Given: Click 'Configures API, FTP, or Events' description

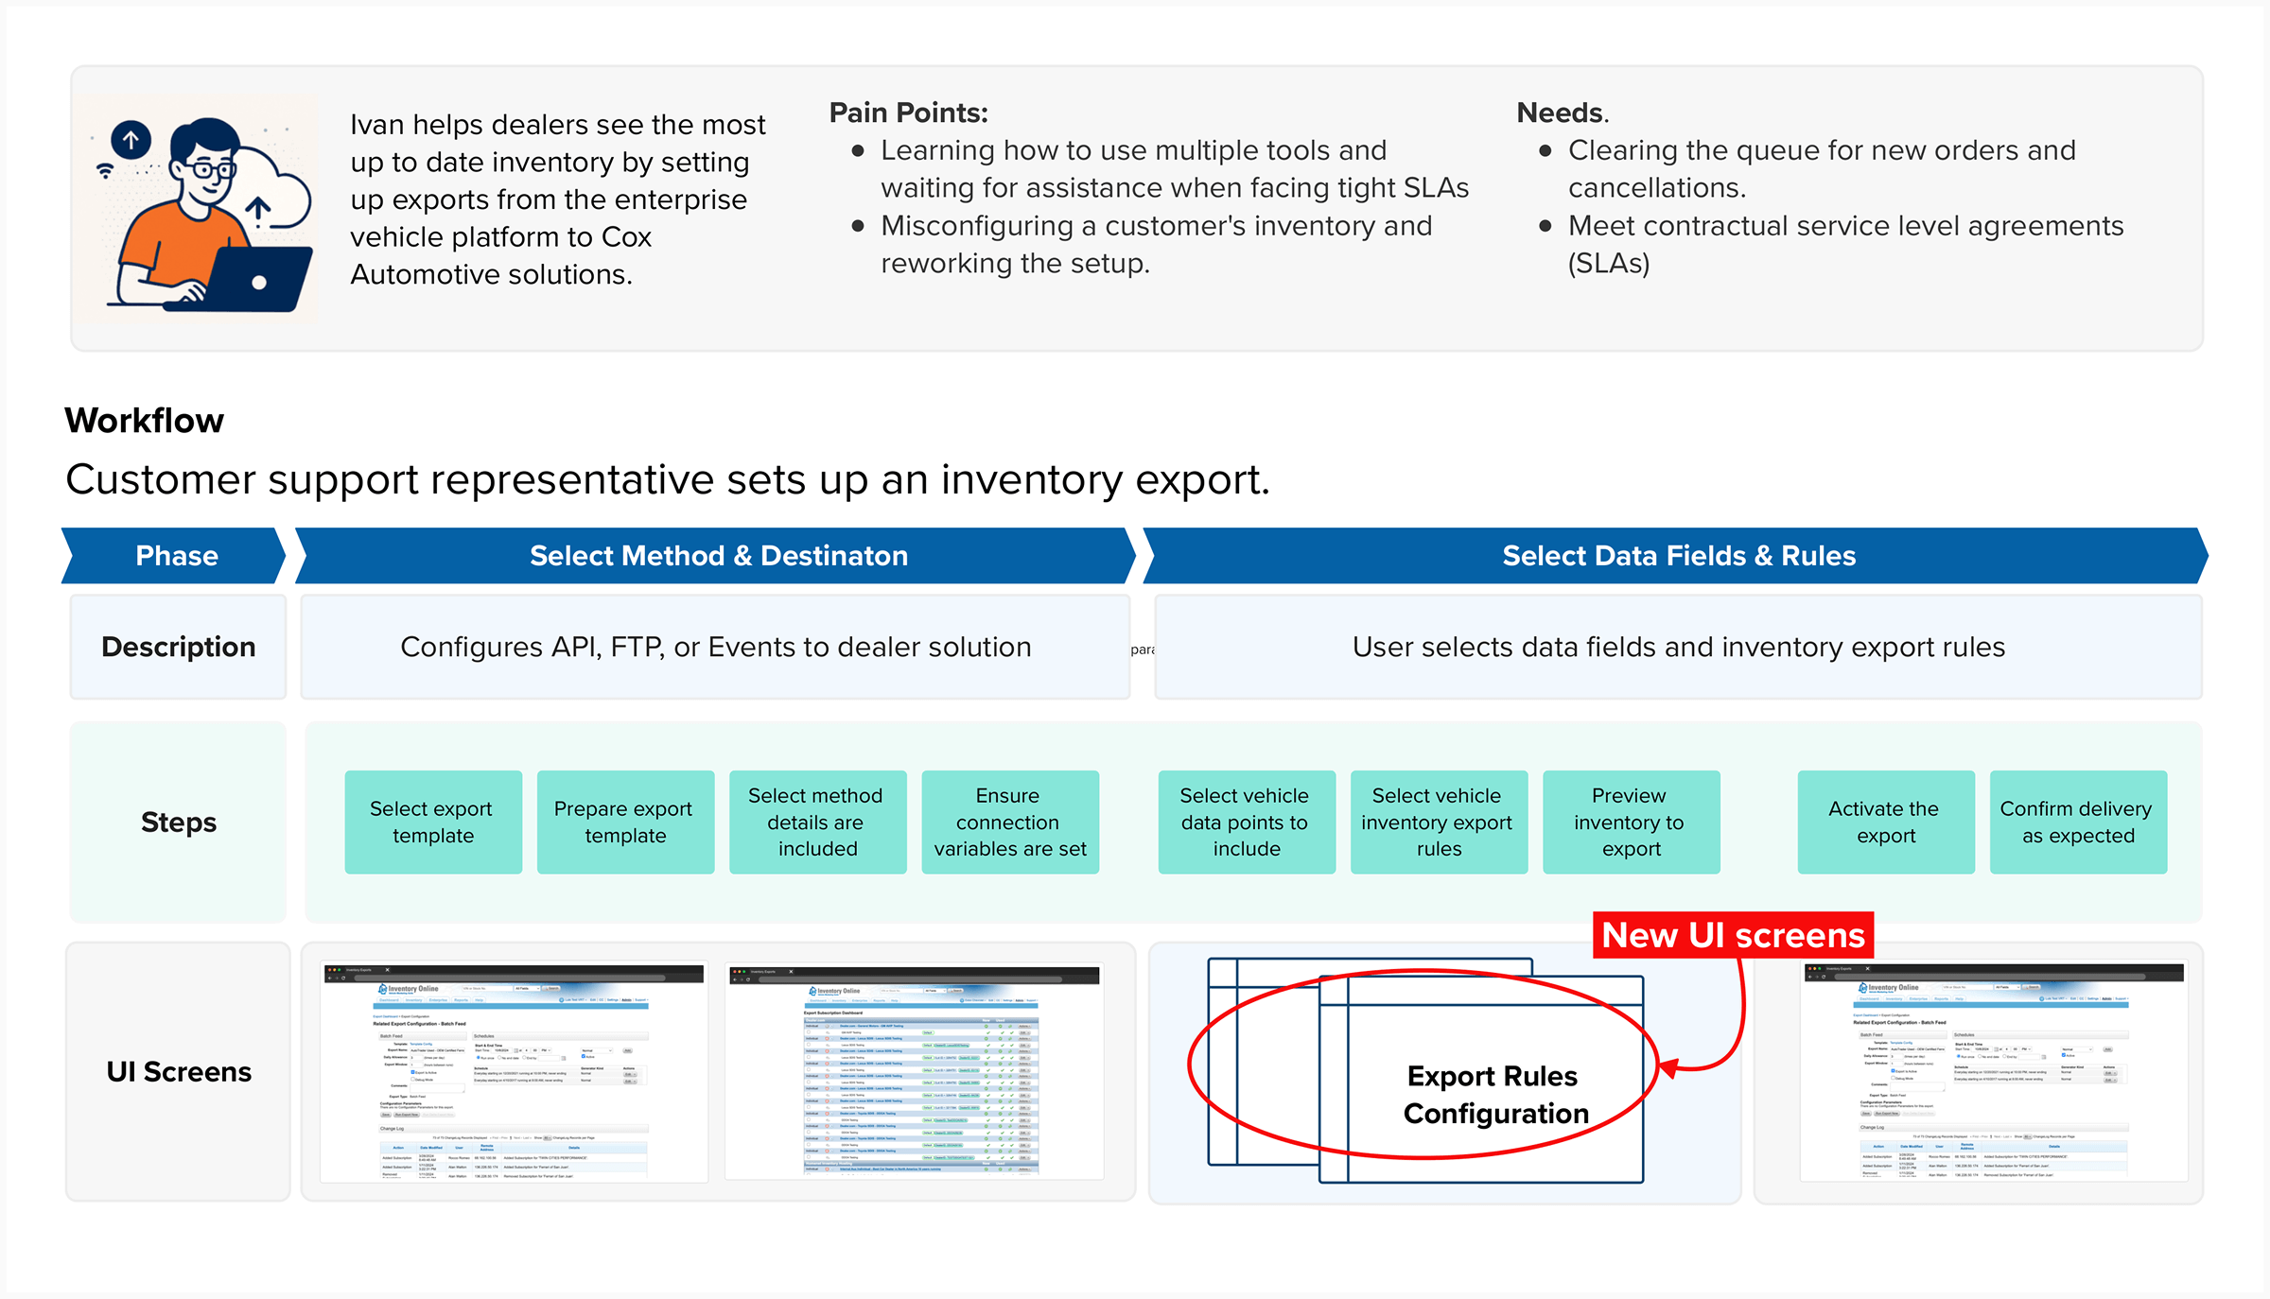Looking at the screenshot, I should click(x=715, y=647).
